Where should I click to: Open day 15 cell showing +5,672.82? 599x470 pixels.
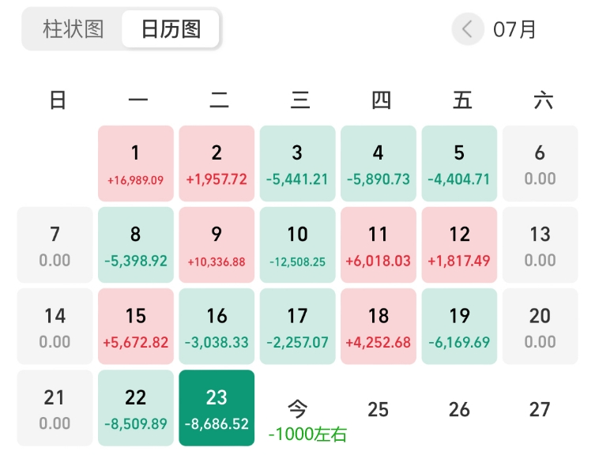(136, 326)
